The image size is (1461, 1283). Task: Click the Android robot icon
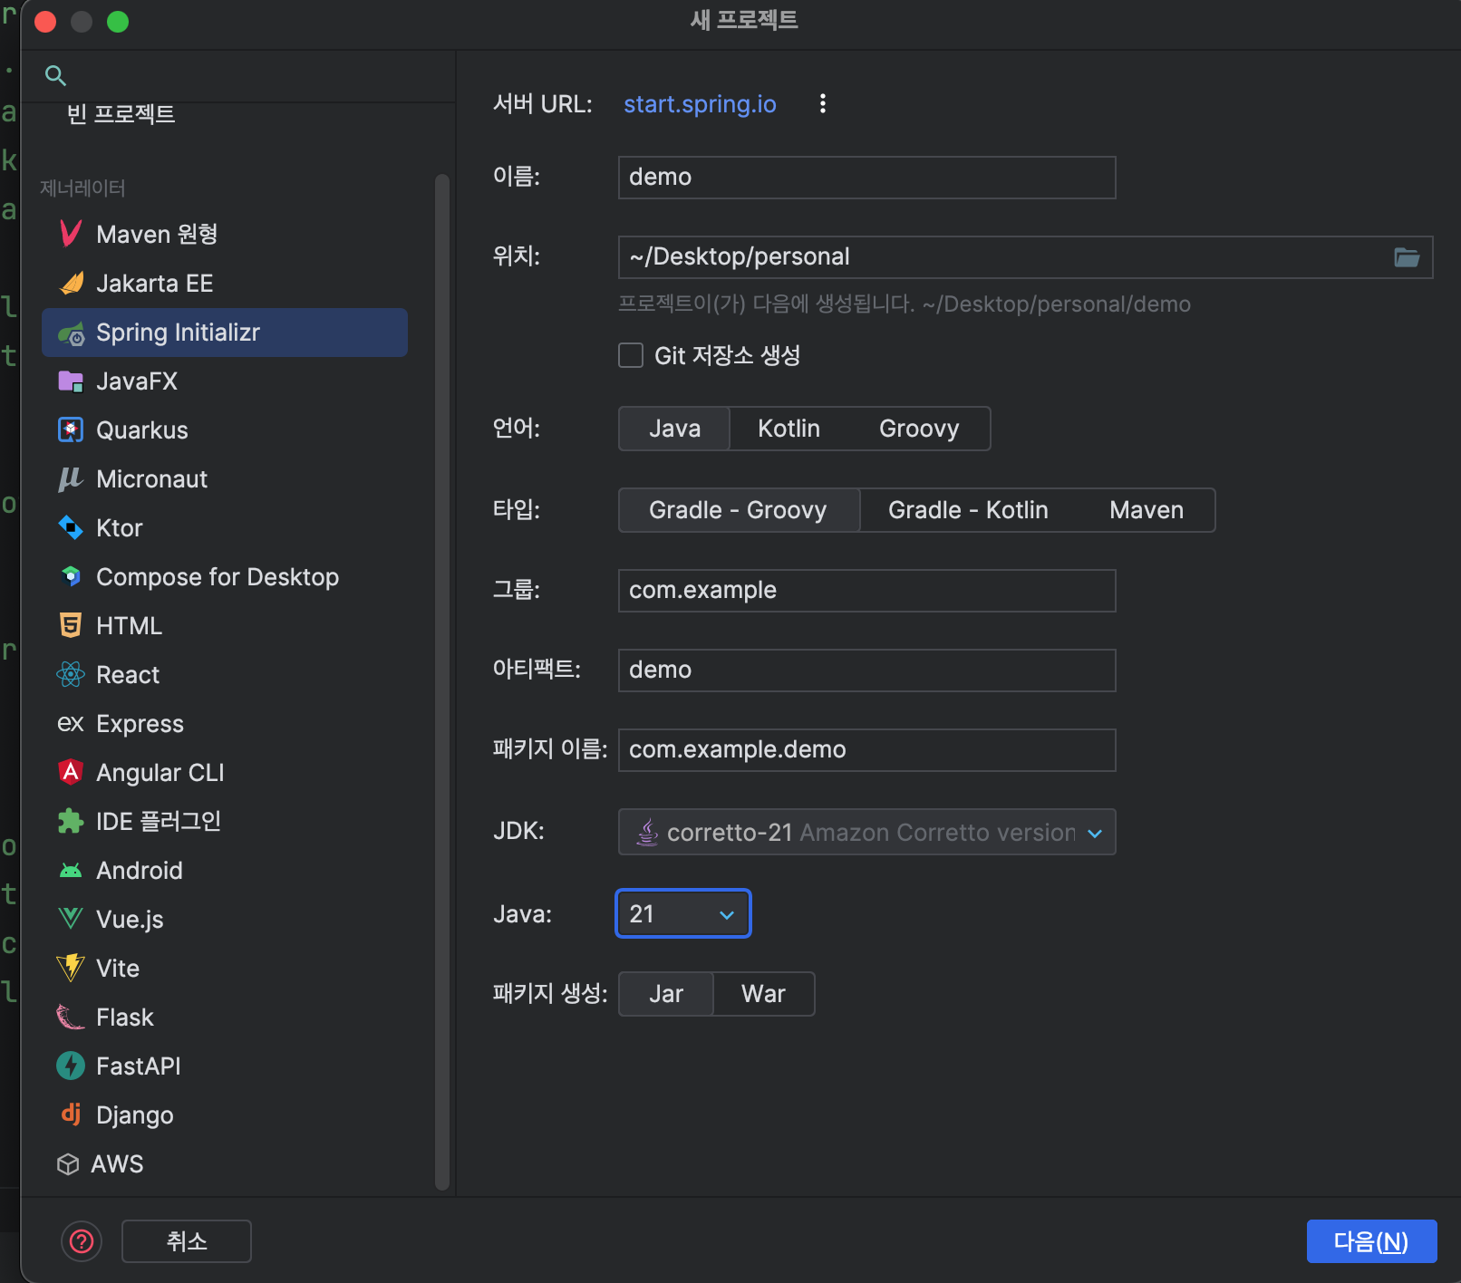pos(71,871)
